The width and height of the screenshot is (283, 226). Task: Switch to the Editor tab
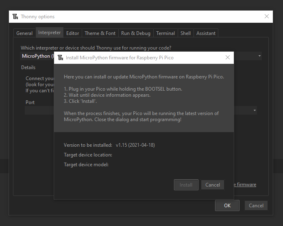72,33
